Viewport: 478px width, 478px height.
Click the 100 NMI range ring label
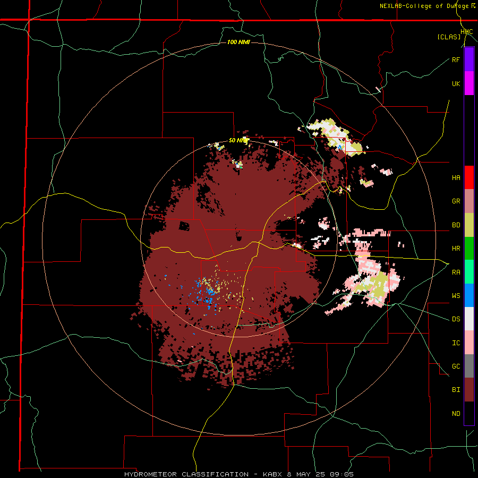(238, 42)
